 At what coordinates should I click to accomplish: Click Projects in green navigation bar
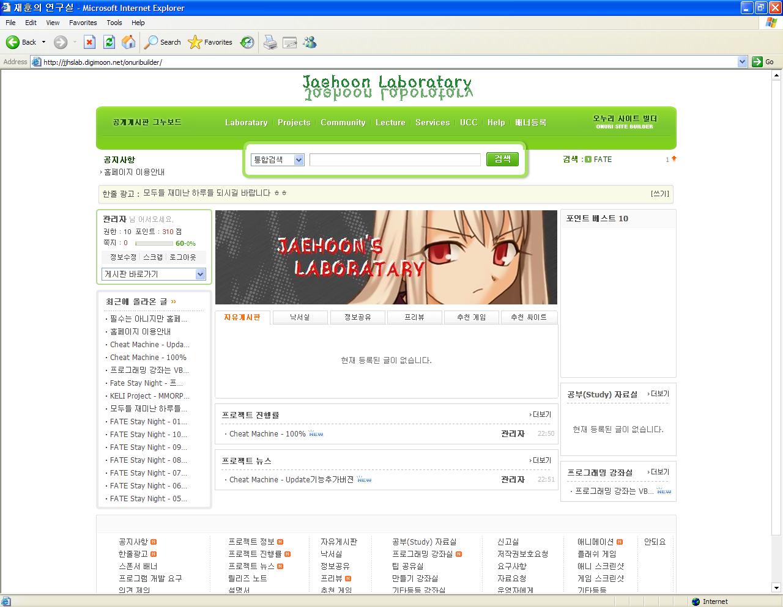click(x=294, y=122)
